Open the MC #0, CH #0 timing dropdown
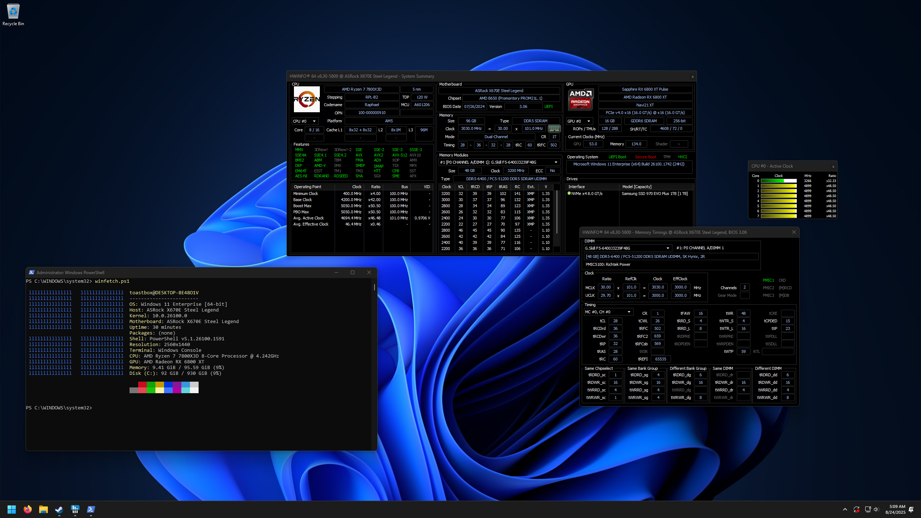 pos(629,312)
